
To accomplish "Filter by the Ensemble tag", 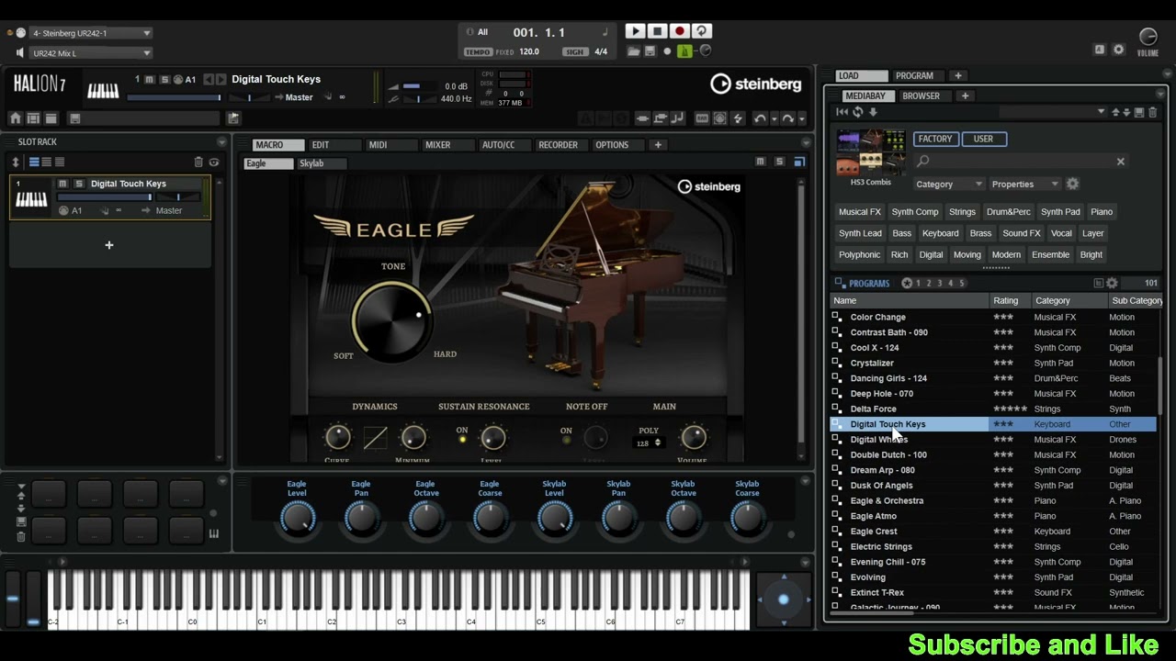I will [1050, 254].
